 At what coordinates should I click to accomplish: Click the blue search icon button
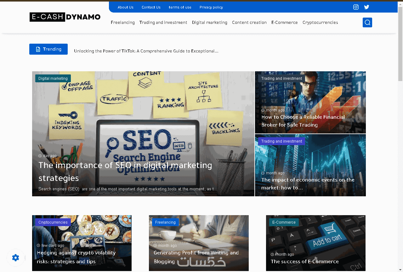[x=367, y=22]
